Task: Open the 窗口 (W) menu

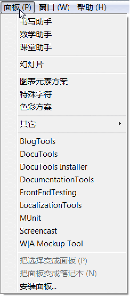Action: click(54, 7)
